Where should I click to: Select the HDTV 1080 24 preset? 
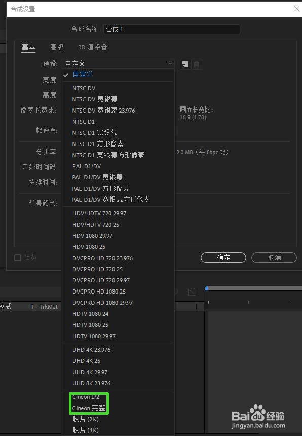pyautogui.click(x=118, y=314)
